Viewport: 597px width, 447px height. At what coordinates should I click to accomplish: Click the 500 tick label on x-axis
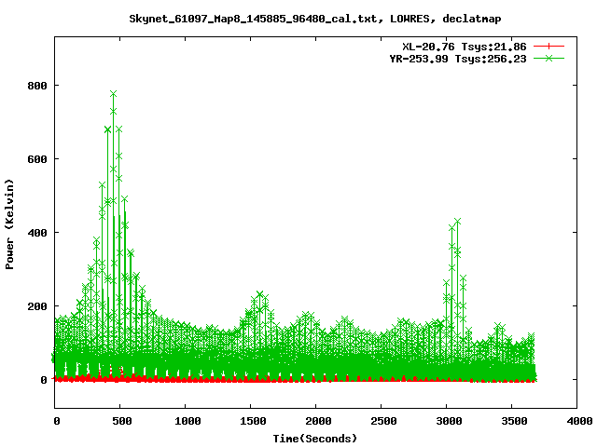[x=120, y=421]
